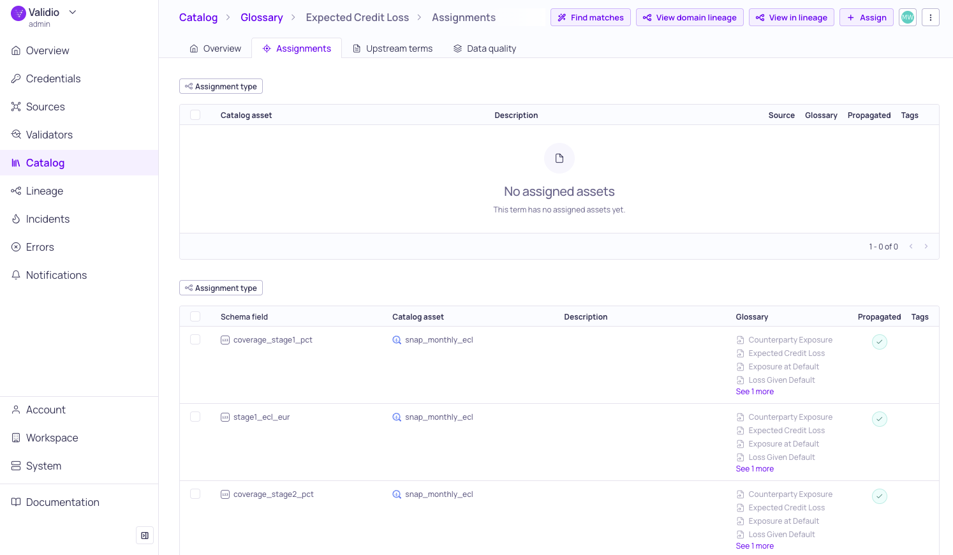Click the Incidents flame icon
953x555 pixels.
[x=16, y=219]
